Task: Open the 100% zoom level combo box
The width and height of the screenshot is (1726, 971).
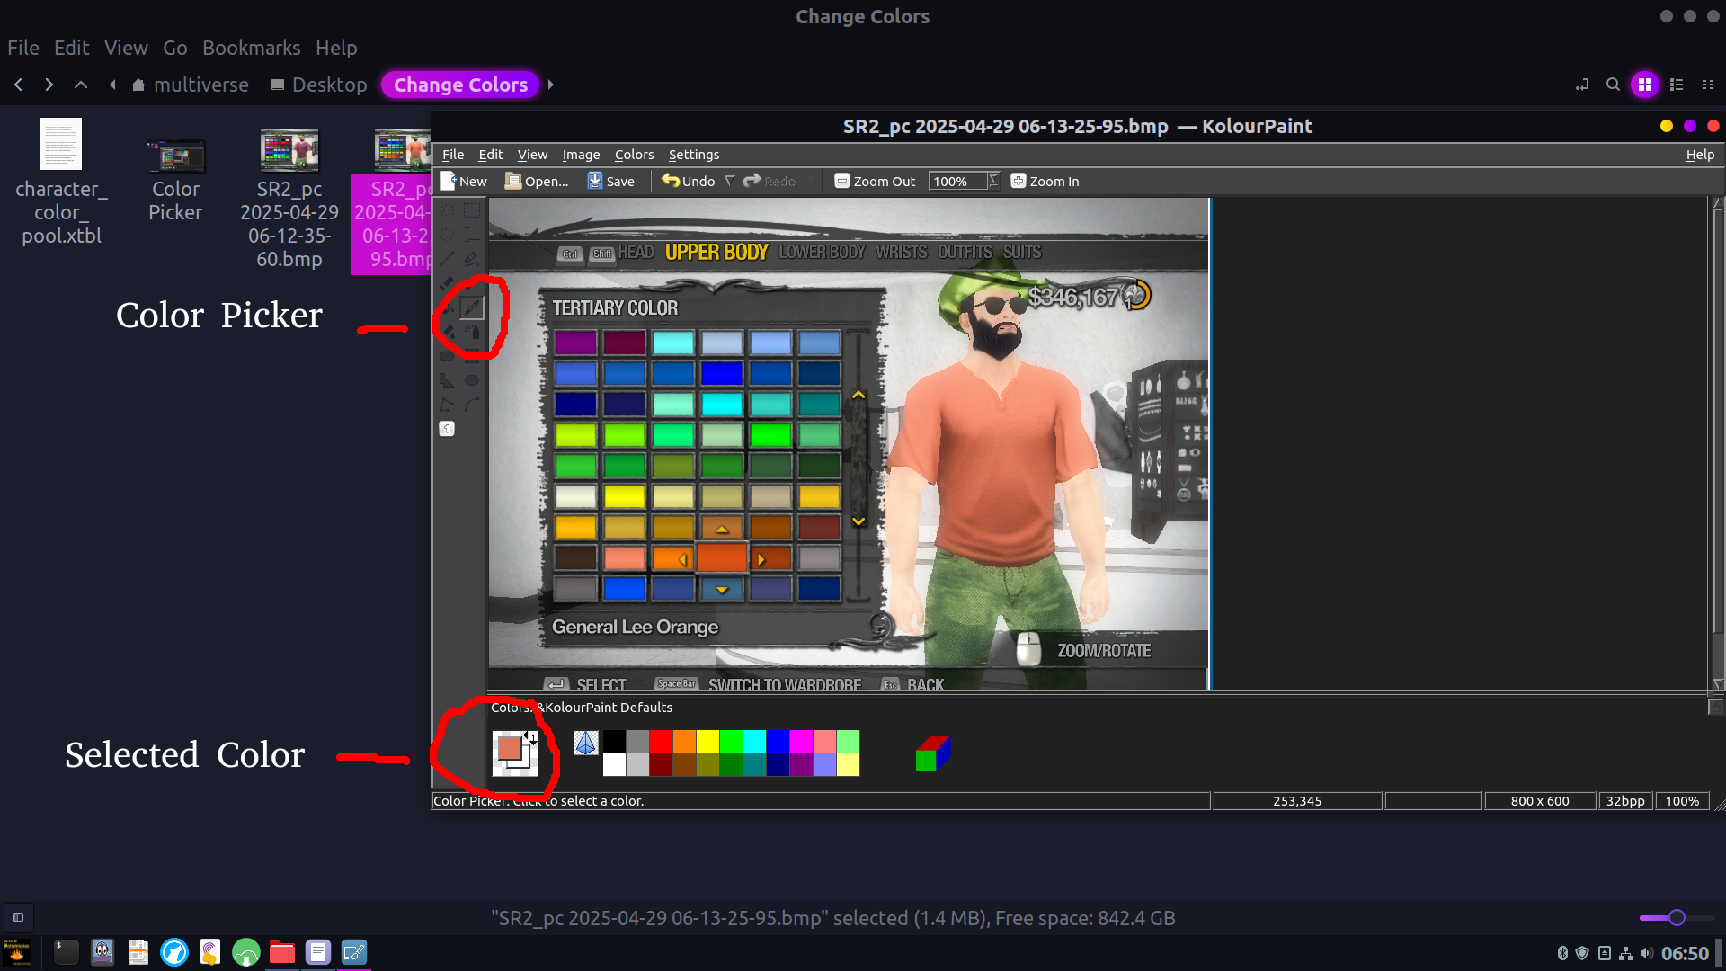Action: coord(965,181)
